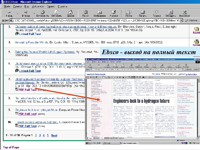This screenshot has width=200, height=150.
Task: Click the Linked Full Text icon of result 3
Action: click(17, 34)
